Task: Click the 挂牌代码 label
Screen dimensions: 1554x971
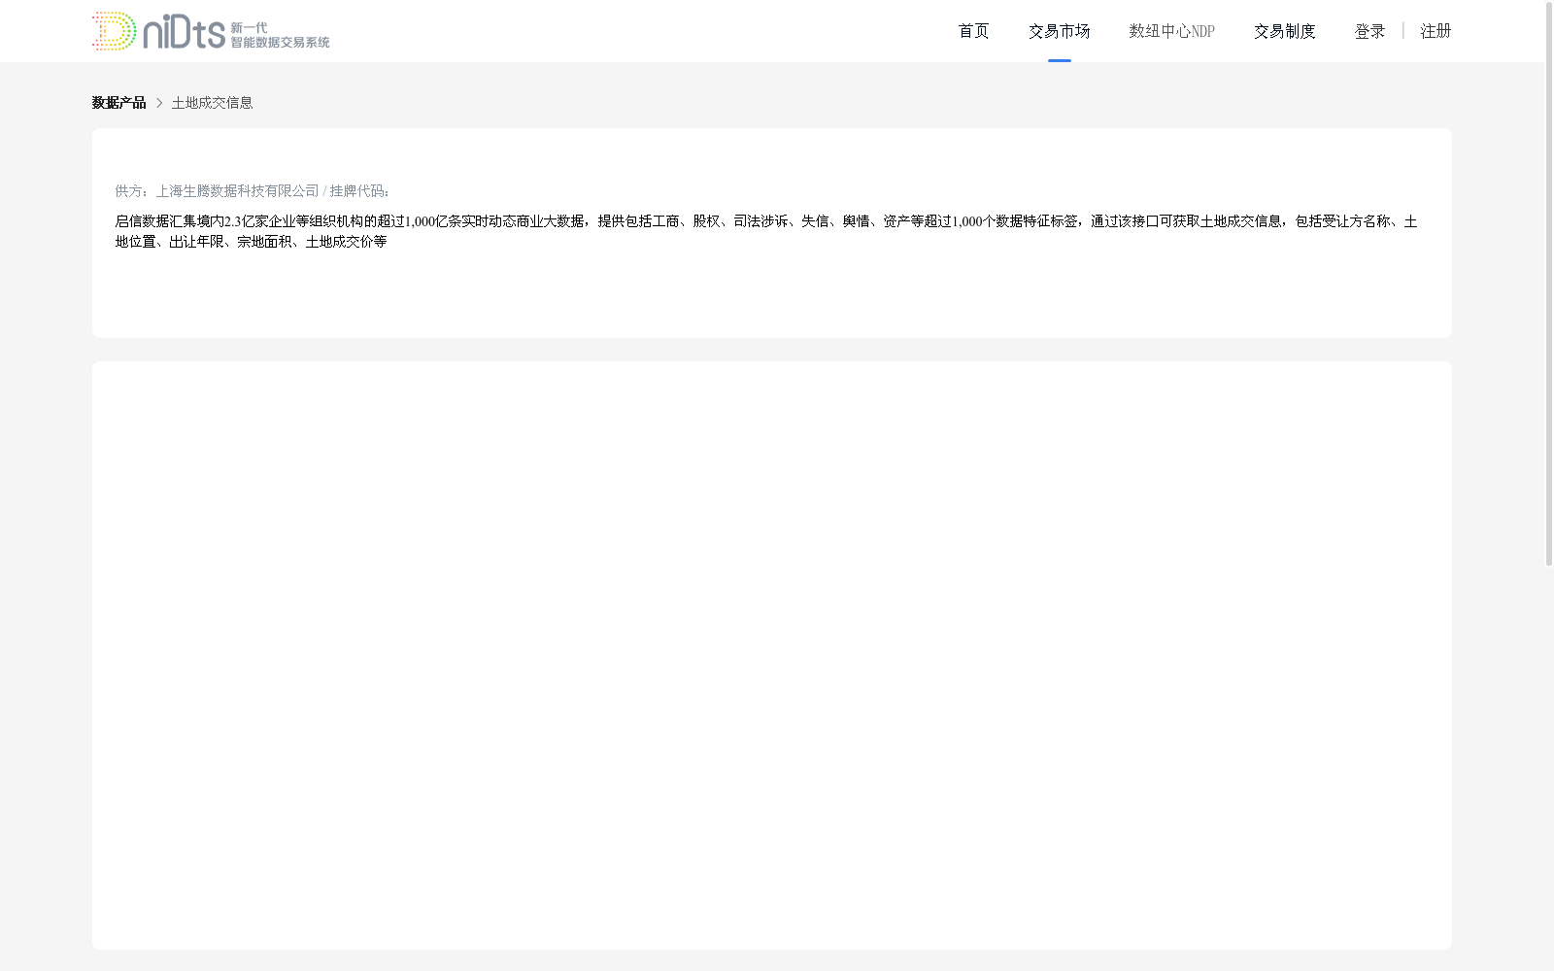Action: pyautogui.click(x=359, y=191)
